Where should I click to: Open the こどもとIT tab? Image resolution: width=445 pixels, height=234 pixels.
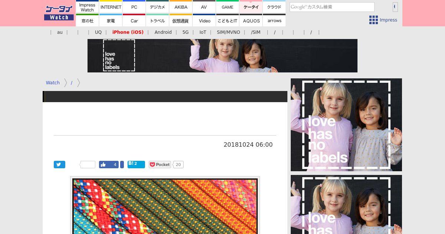(227, 20)
